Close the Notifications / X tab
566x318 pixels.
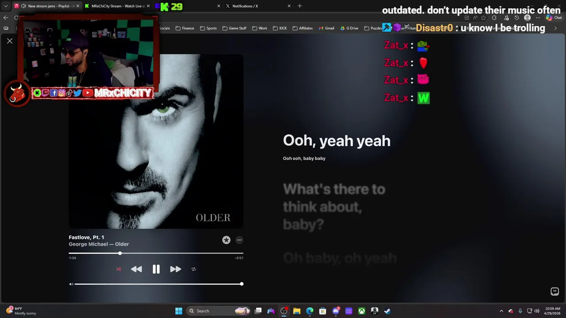tap(289, 6)
